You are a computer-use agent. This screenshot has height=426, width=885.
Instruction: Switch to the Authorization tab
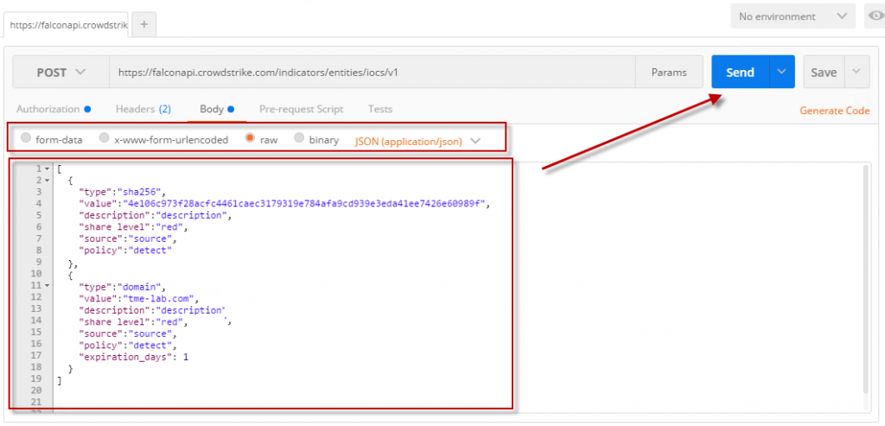pos(48,110)
